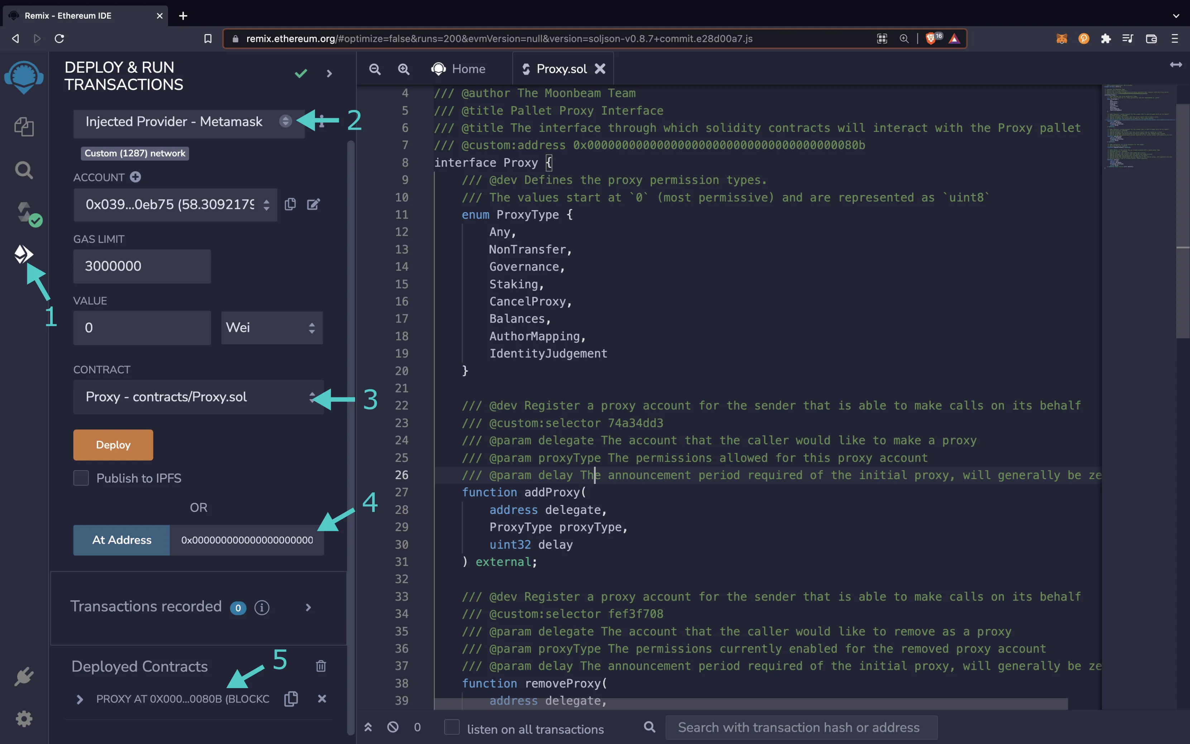The width and height of the screenshot is (1190, 744).
Task: Click the browser reload icon
Action: 59,38
